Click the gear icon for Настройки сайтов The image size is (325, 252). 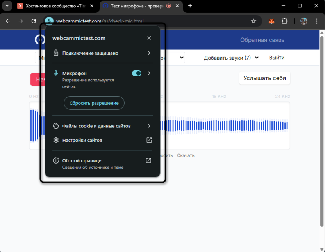(x=56, y=140)
